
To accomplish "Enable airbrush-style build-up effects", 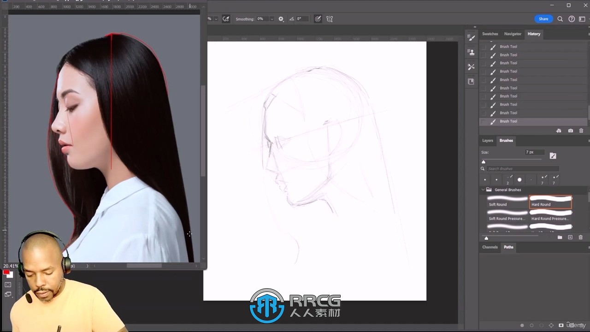I will pos(225,19).
